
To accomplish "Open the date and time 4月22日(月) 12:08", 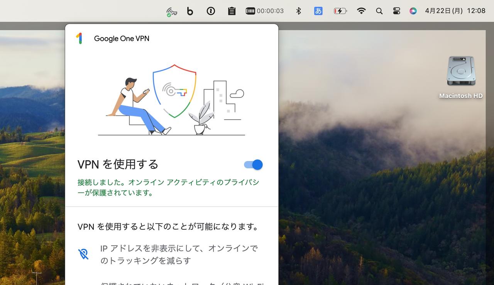I will (455, 11).
